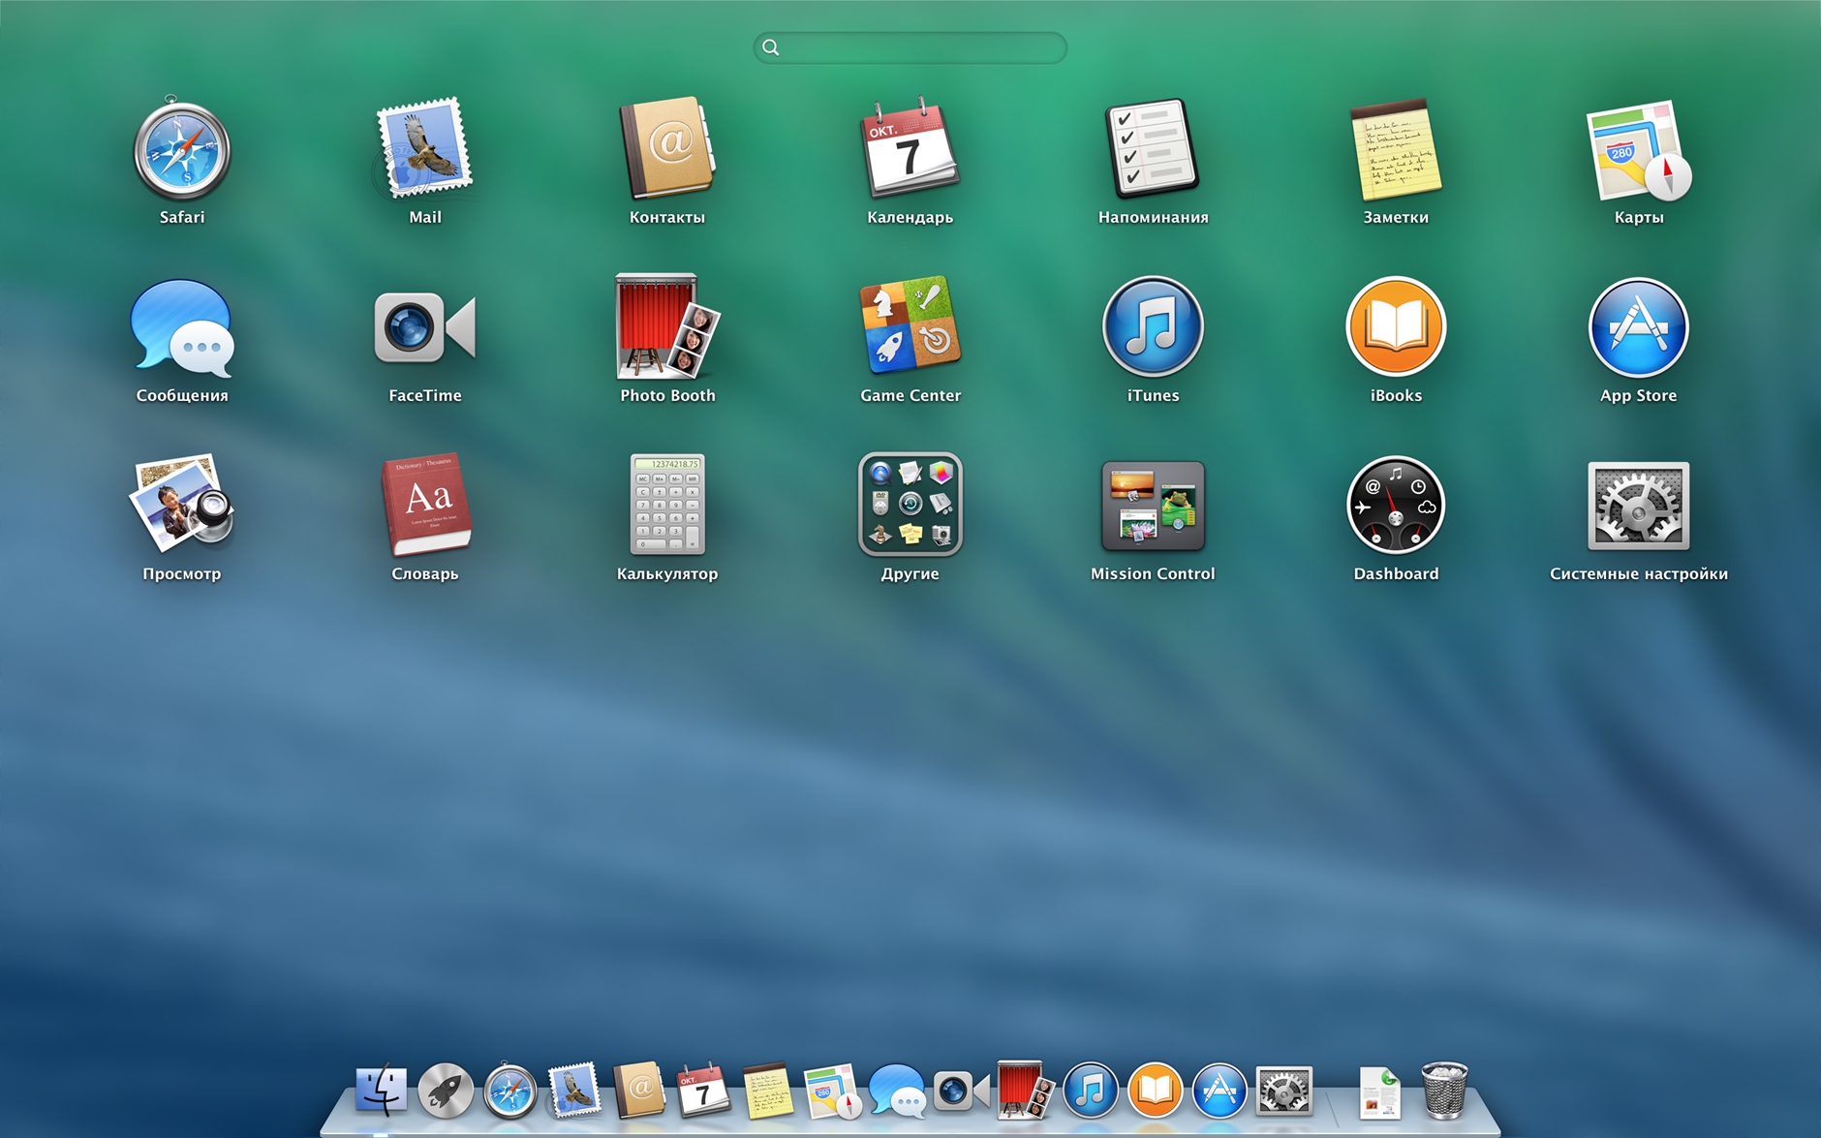Viewport: 1821px width, 1138px height.
Task: Launch the Mission Control app
Action: [x=1153, y=505]
